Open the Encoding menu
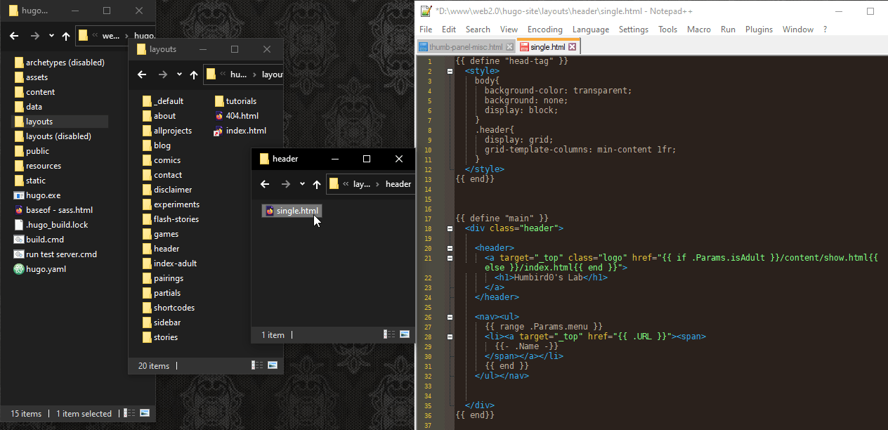This screenshot has width=888, height=430. 544,30
